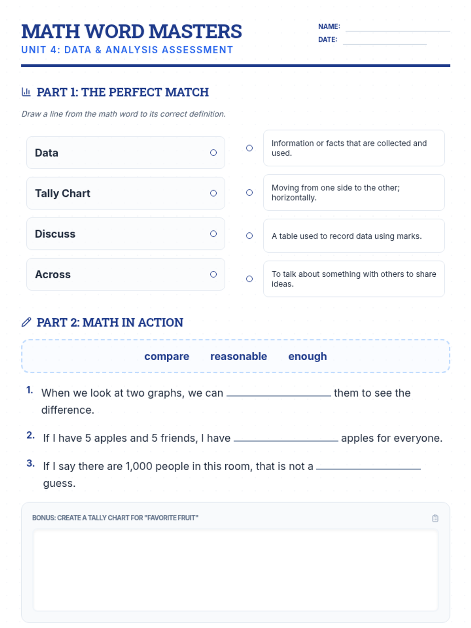Select the circle next to Discuss

click(213, 234)
